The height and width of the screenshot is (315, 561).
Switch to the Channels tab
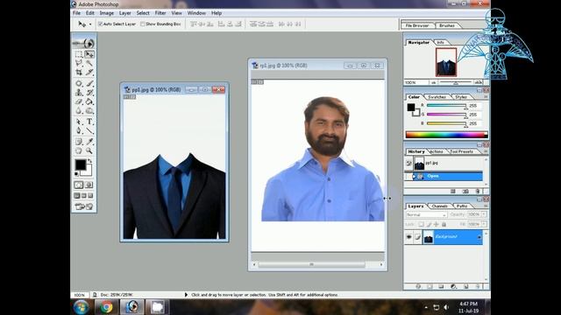click(x=440, y=206)
